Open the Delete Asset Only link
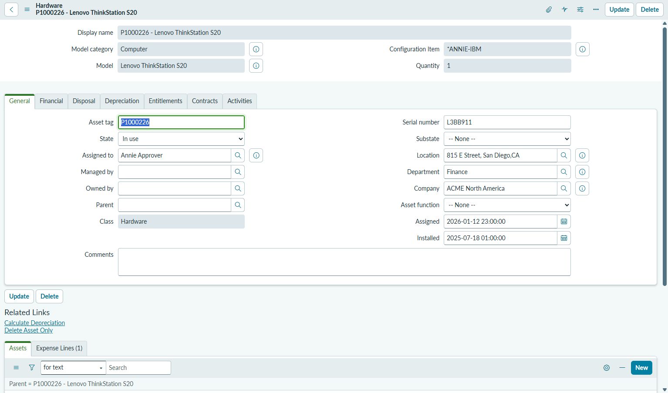668x393 pixels. click(29, 330)
